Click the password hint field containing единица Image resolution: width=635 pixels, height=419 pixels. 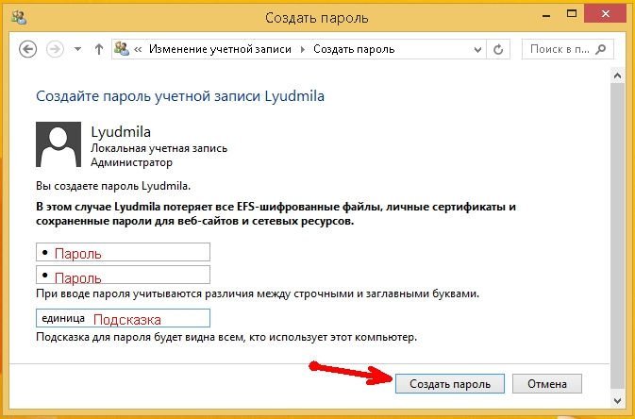coord(123,318)
